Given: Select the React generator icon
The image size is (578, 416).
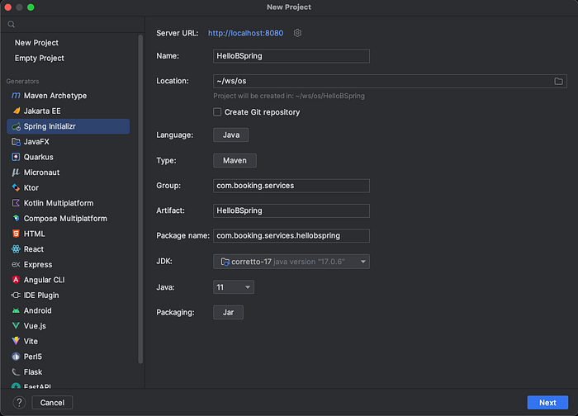Looking at the screenshot, I should [x=16, y=249].
